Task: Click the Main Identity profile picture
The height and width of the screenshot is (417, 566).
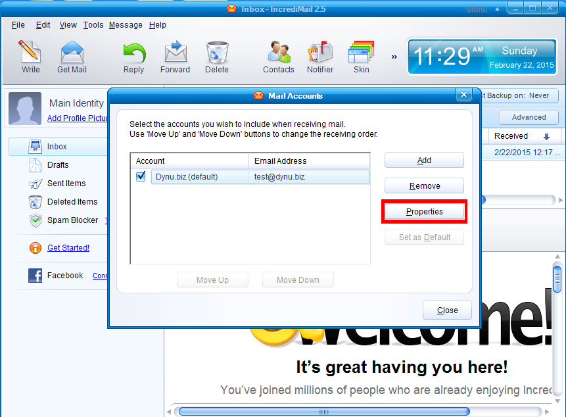Action: coord(25,109)
